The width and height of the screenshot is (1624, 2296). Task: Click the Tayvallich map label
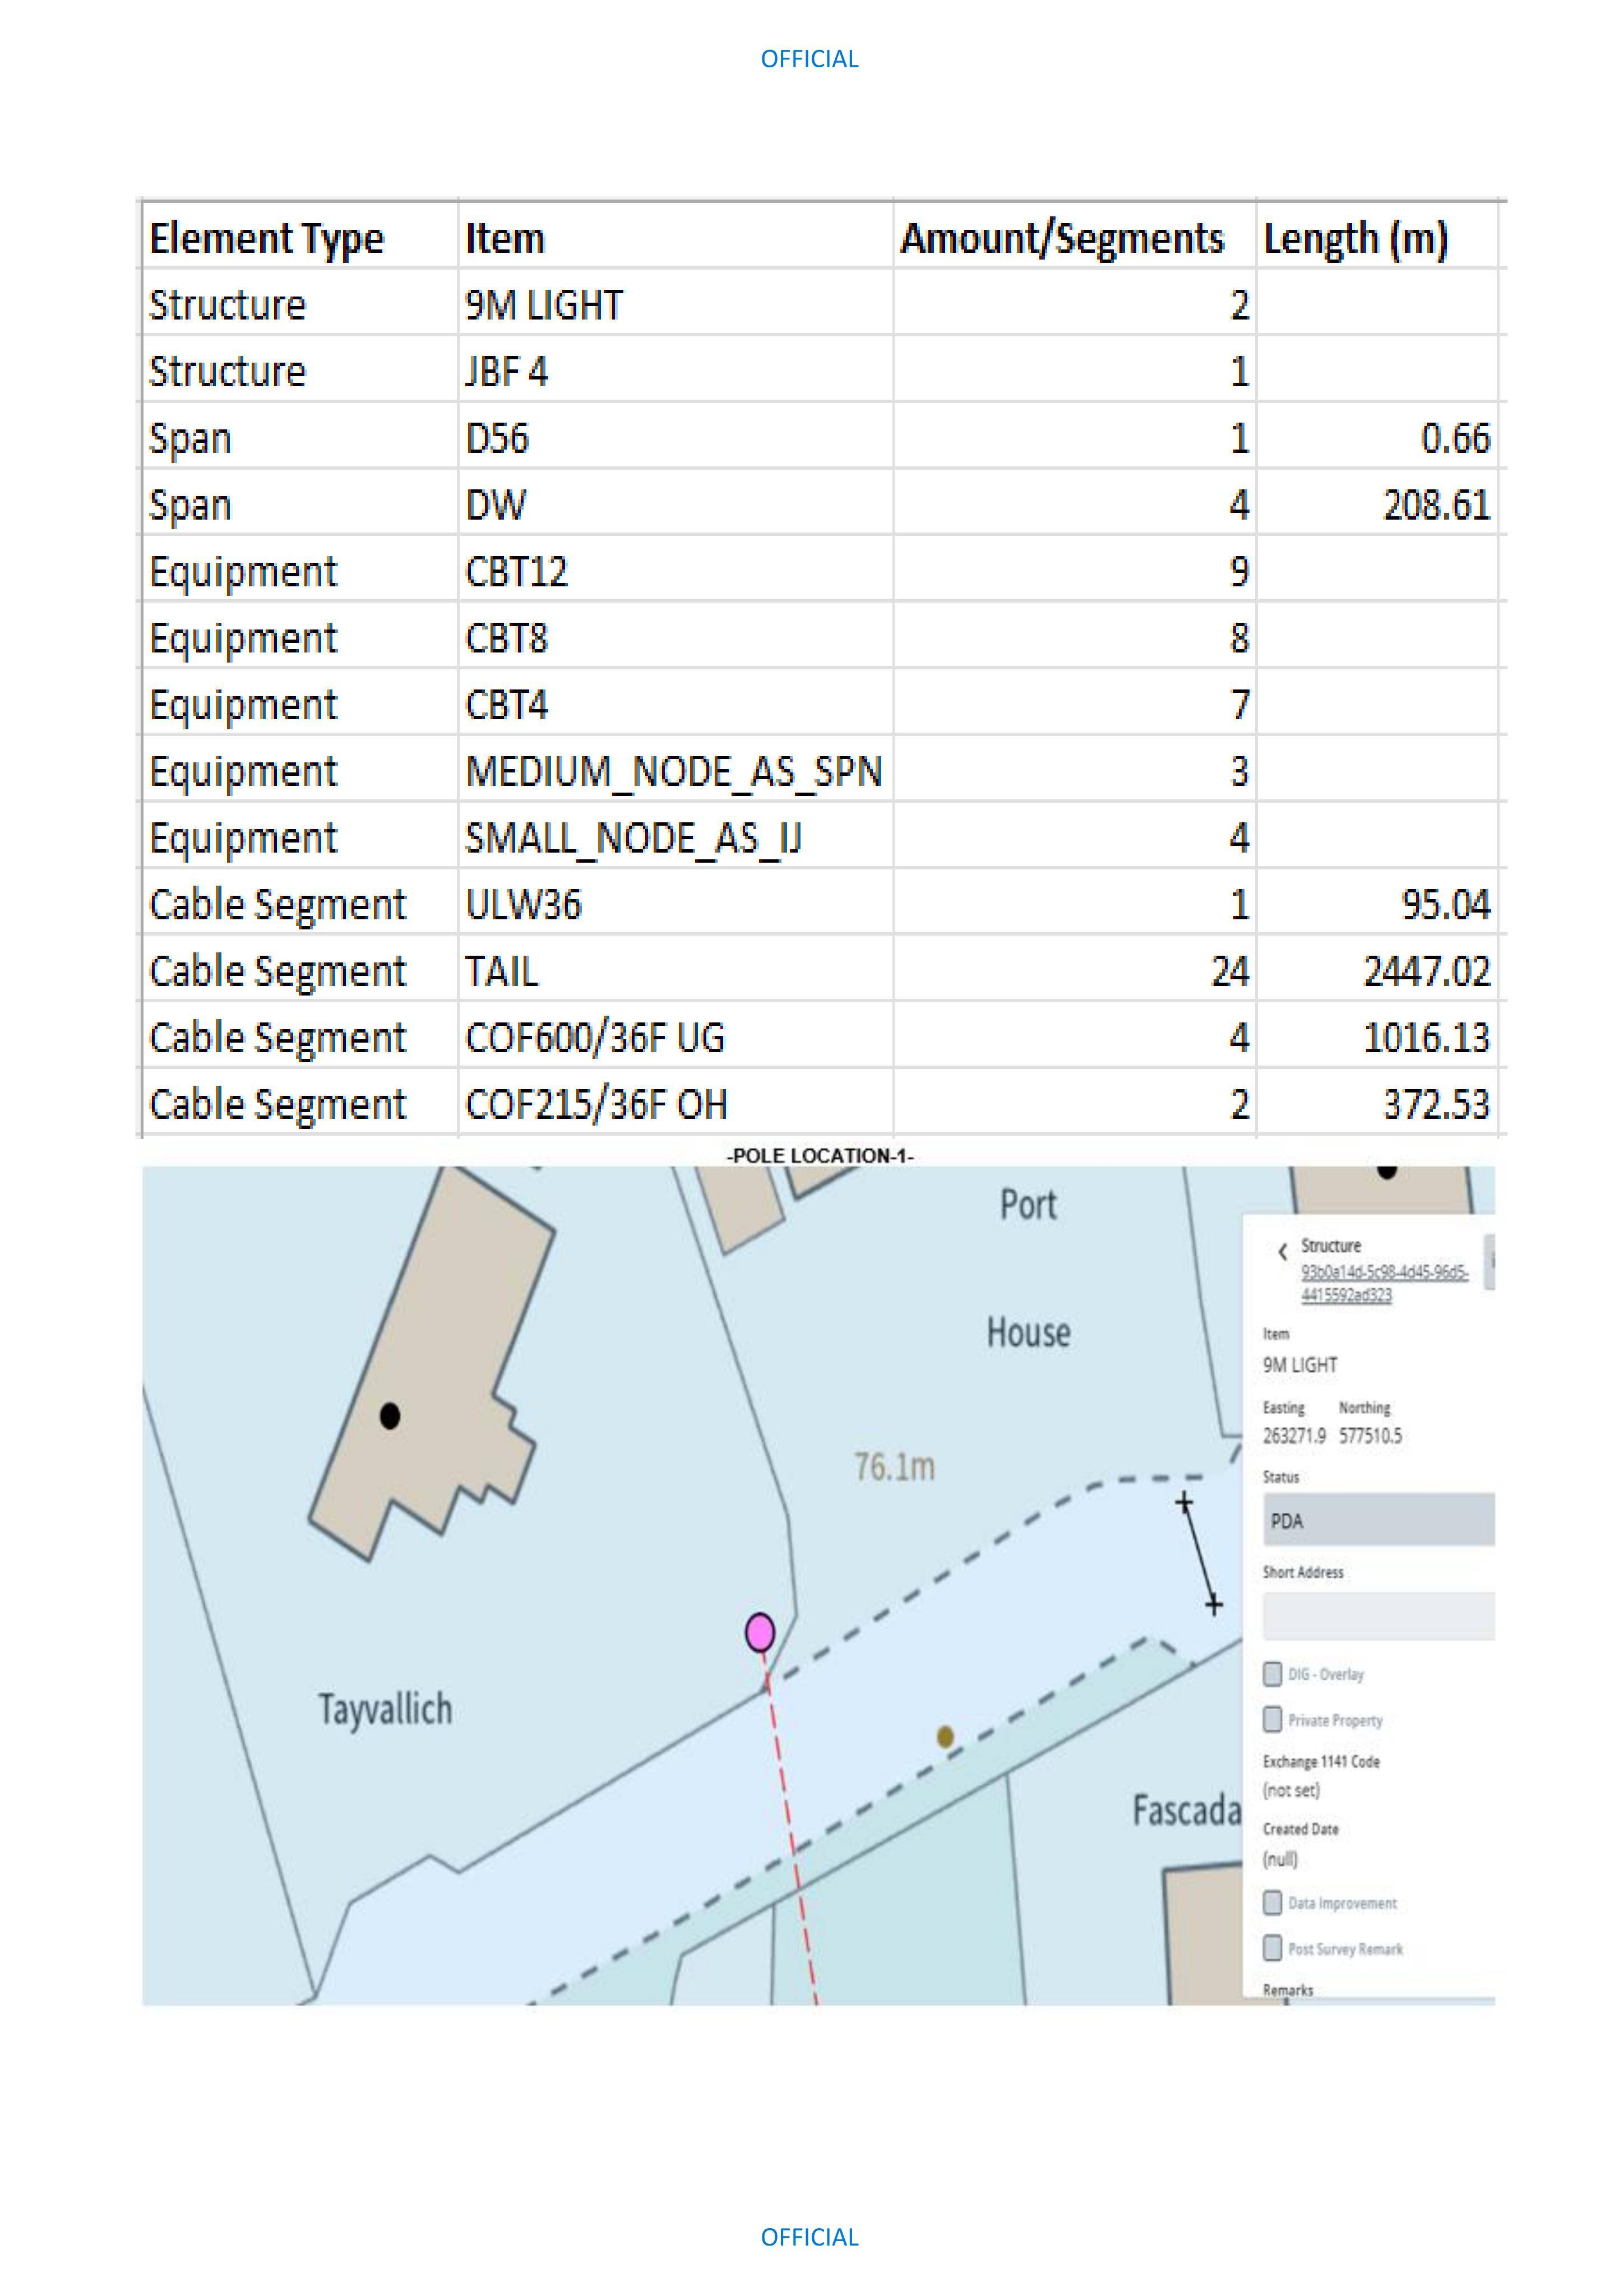click(x=385, y=1710)
